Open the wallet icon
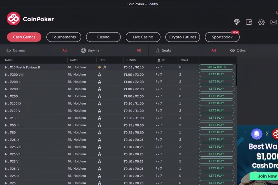 pos(249,22)
